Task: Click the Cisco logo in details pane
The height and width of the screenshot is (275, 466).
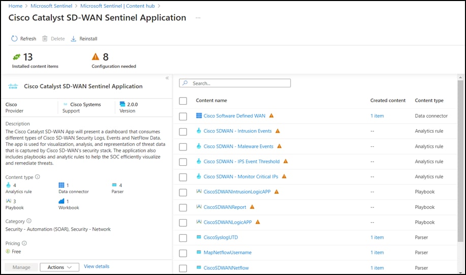Action: [x=13, y=86]
